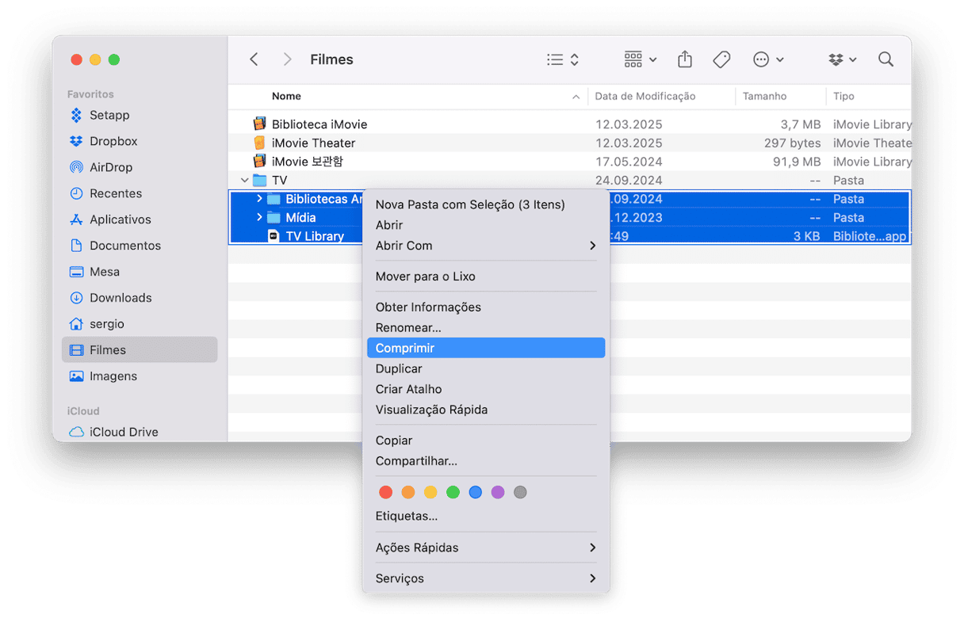This screenshot has width=964, height=618.
Task: Open the Dropbox toolbar dropdown
Action: (843, 59)
